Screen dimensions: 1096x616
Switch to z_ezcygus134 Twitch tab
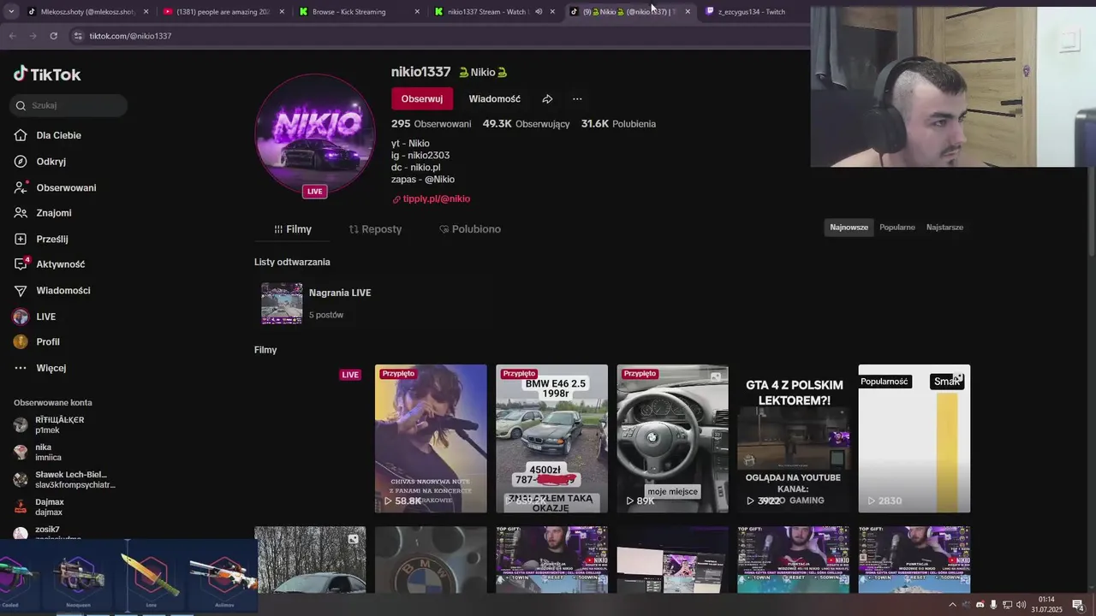point(752,12)
